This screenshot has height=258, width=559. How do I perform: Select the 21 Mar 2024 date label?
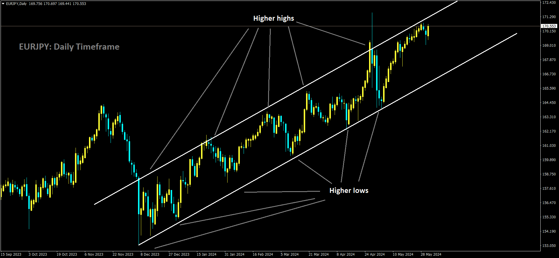click(319, 254)
